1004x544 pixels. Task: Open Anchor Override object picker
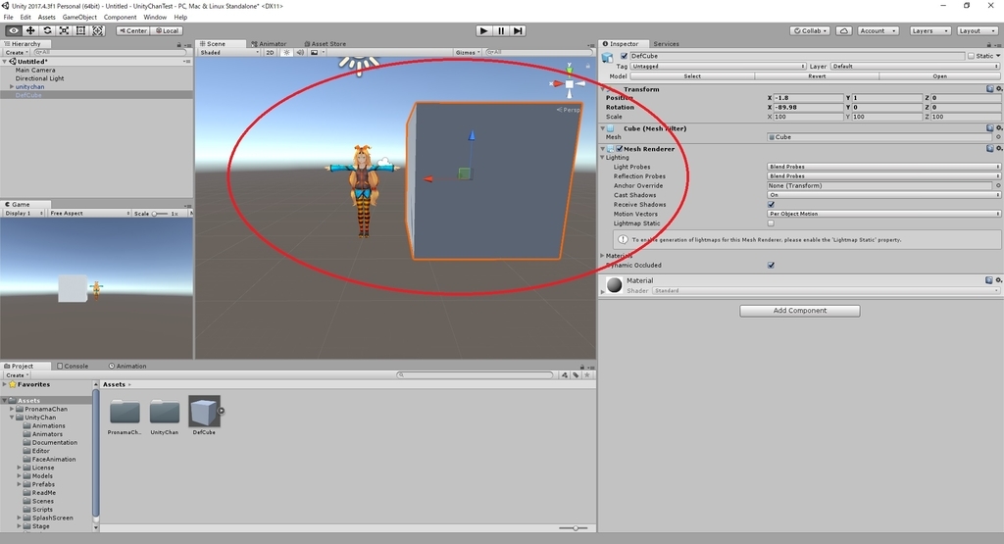pyautogui.click(x=997, y=185)
